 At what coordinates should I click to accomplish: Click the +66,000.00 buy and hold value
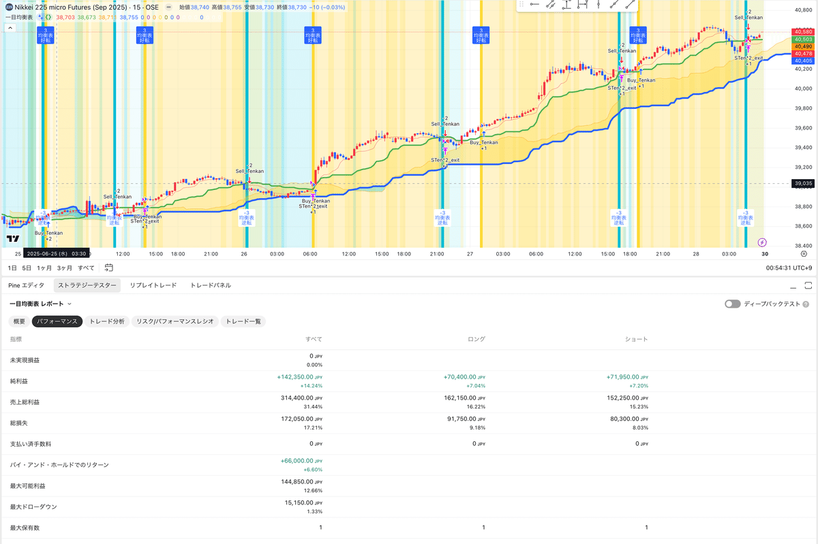pyautogui.click(x=301, y=460)
